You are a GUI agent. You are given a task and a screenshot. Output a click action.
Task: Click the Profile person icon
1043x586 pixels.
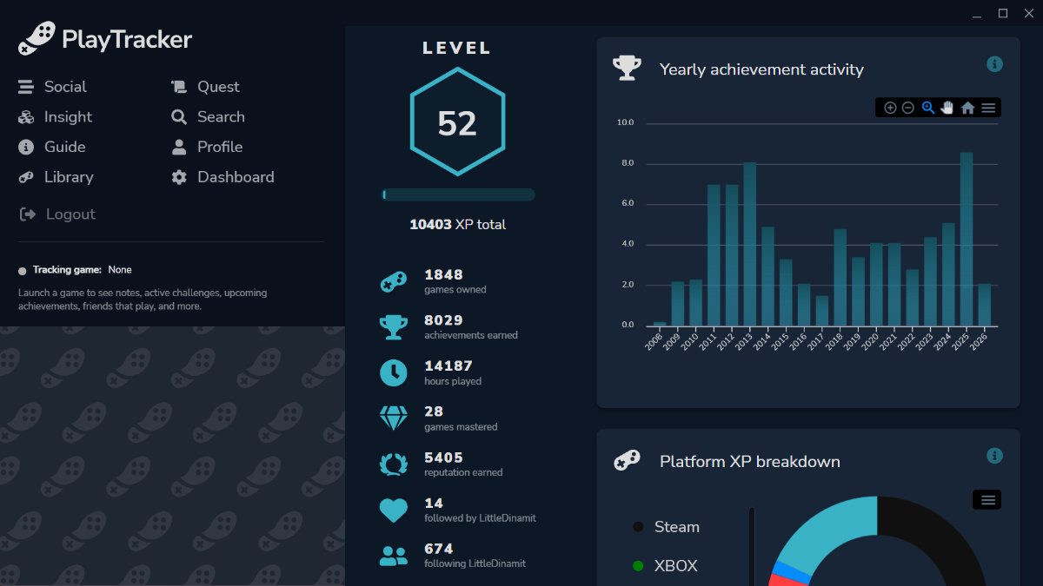coord(179,147)
